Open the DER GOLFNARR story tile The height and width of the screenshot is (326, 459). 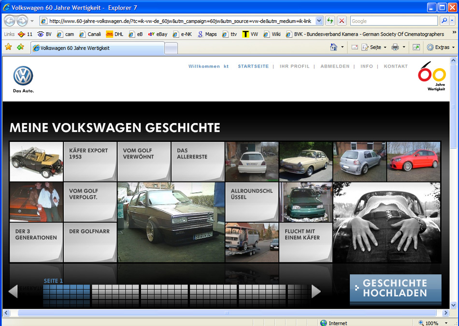90,242
